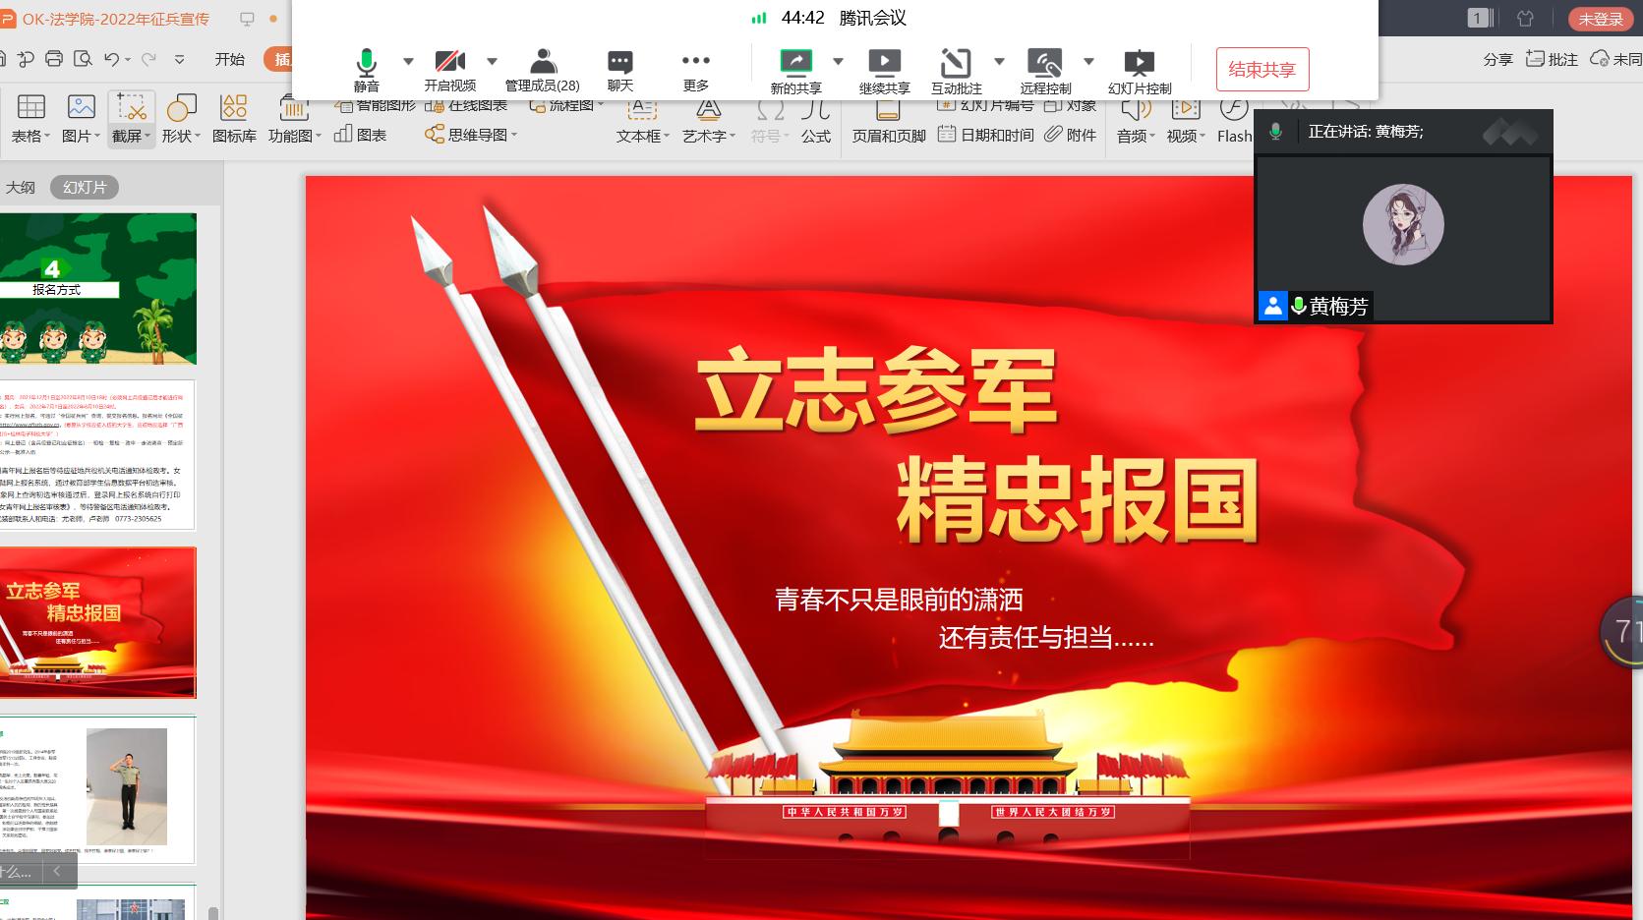Expand the microphone options arrow

408,61
